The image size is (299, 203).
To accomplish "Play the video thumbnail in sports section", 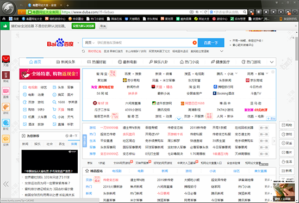I will pyautogui.click(x=49, y=162).
